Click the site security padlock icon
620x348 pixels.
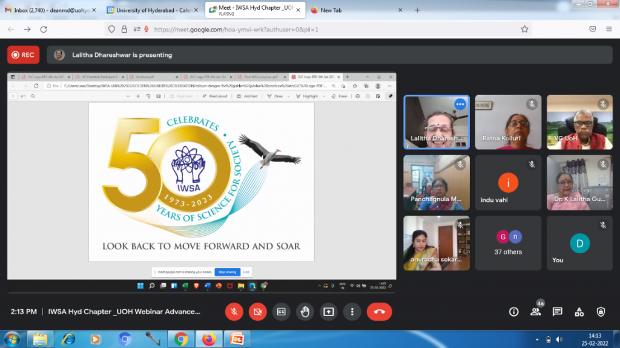pyautogui.click(x=124, y=29)
